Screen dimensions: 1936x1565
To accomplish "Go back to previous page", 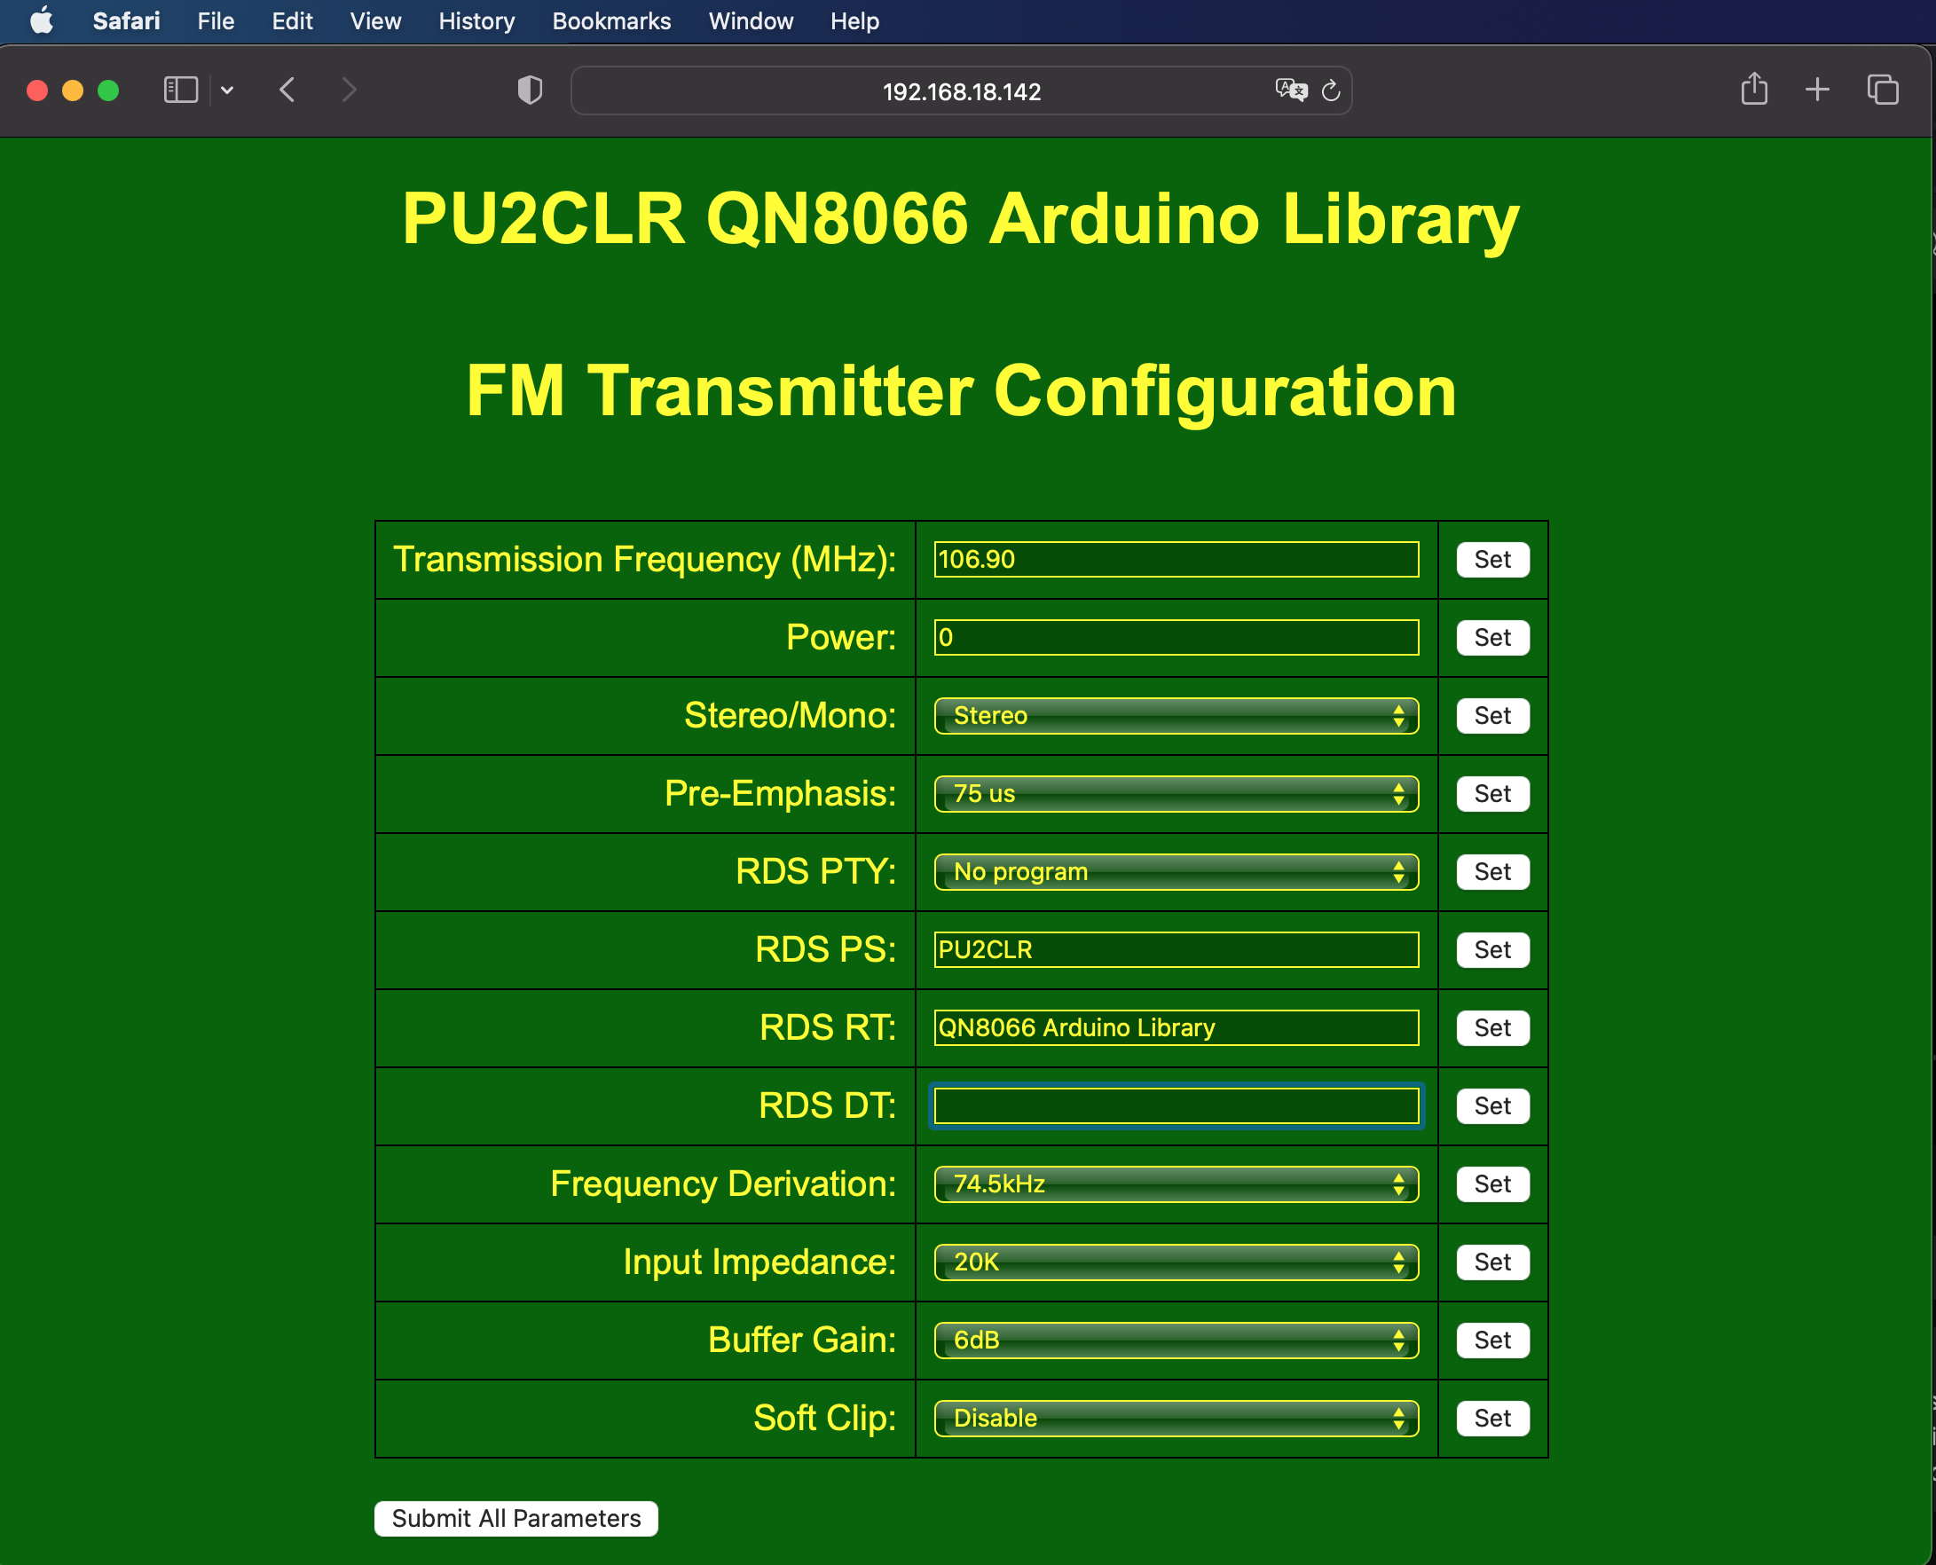I will 287,90.
